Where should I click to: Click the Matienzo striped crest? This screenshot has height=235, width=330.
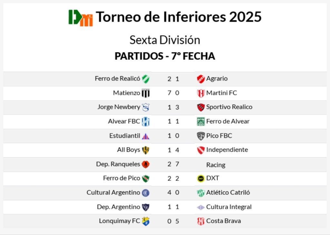click(x=146, y=93)
